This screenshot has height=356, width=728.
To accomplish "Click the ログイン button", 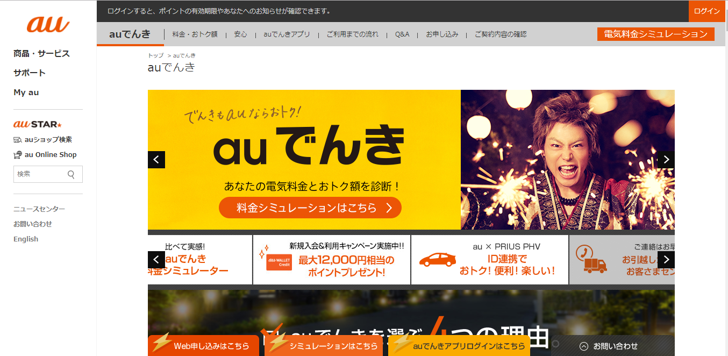I will point(706,11).
